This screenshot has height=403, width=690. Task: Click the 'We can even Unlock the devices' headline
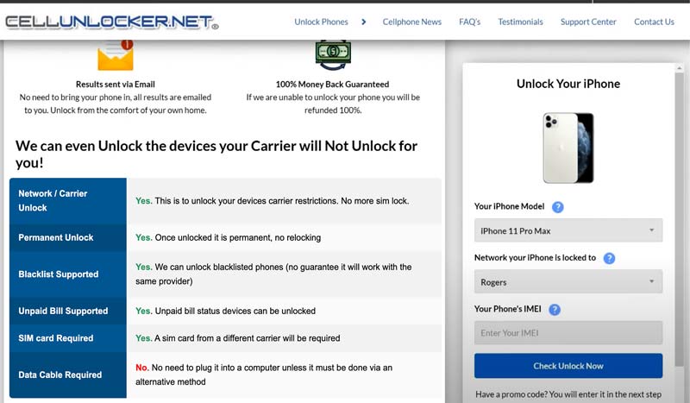(x=216, y=154)
